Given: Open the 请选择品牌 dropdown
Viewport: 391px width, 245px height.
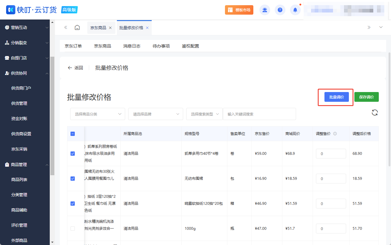Looking at the screenshot, I should coord(156,114).
